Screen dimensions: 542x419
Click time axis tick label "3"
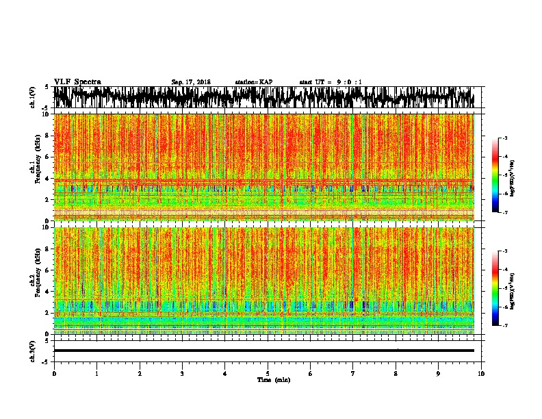tap(182, 374)
